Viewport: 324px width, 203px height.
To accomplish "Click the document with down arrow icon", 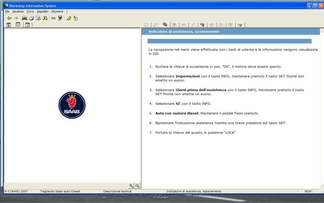I will tap(38, 18).
